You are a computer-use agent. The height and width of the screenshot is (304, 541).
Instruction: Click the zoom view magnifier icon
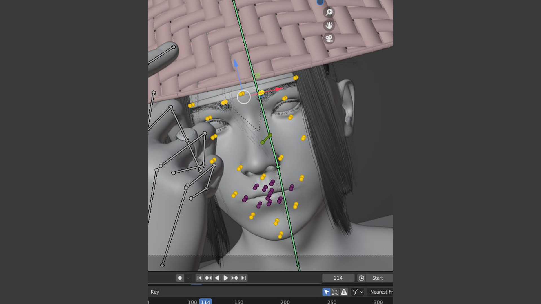(x=329, y=12)
